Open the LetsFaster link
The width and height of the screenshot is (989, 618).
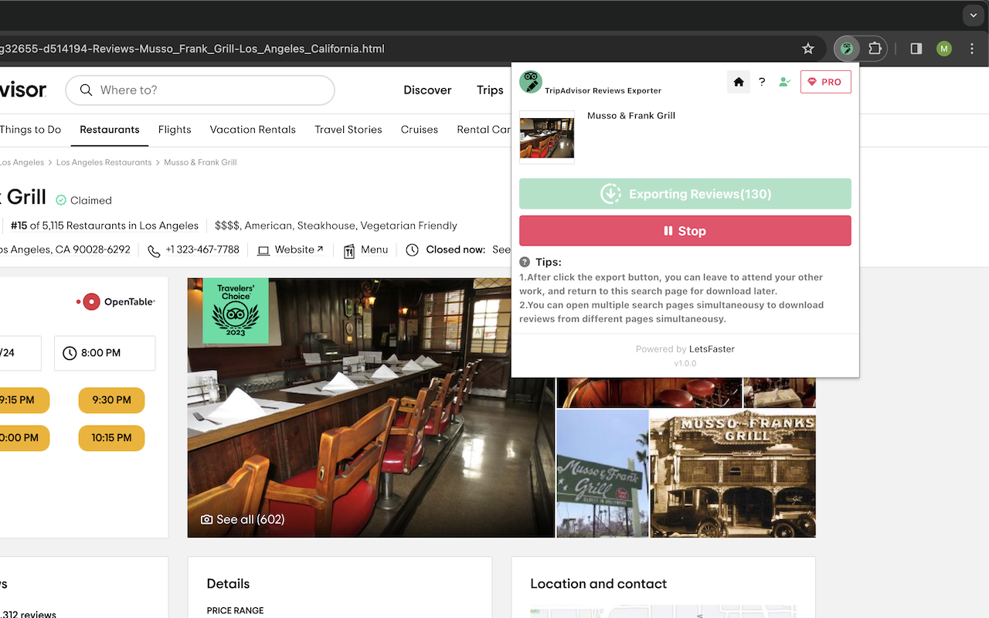(x=712, y=349)
